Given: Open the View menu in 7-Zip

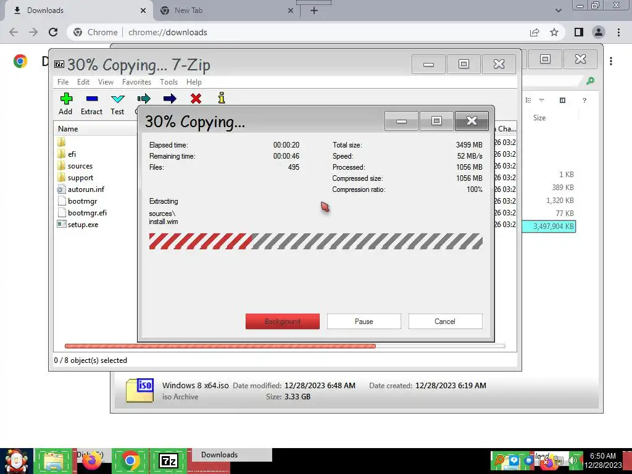Looking at the screenshot, I should tap(106, 82).
